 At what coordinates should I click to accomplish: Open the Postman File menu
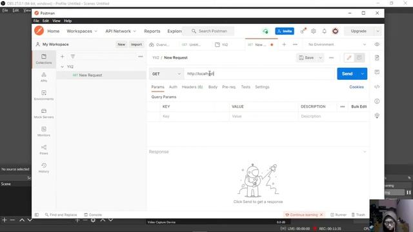coord(36,21)
